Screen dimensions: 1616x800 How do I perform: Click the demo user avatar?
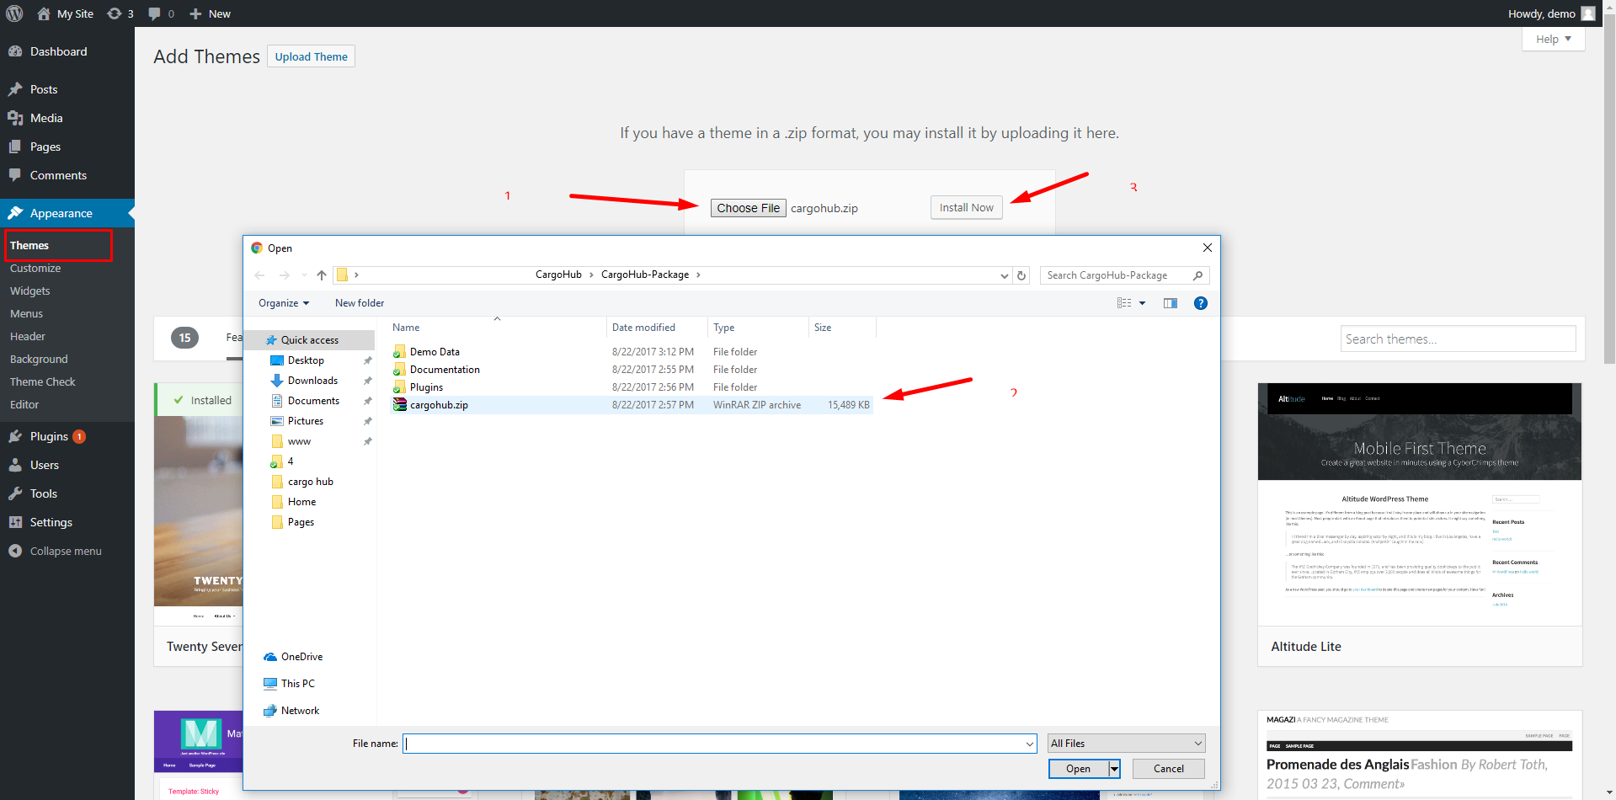coord(1587,13)
